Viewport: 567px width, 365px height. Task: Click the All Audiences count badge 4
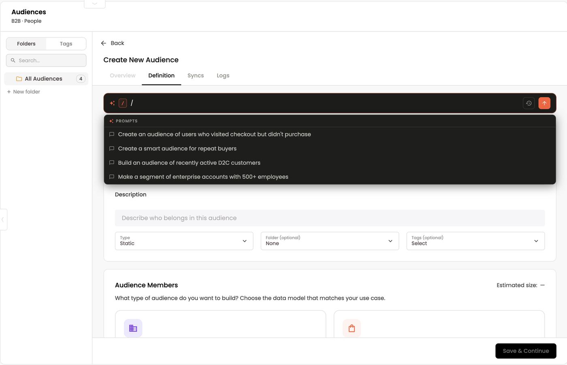81,79
